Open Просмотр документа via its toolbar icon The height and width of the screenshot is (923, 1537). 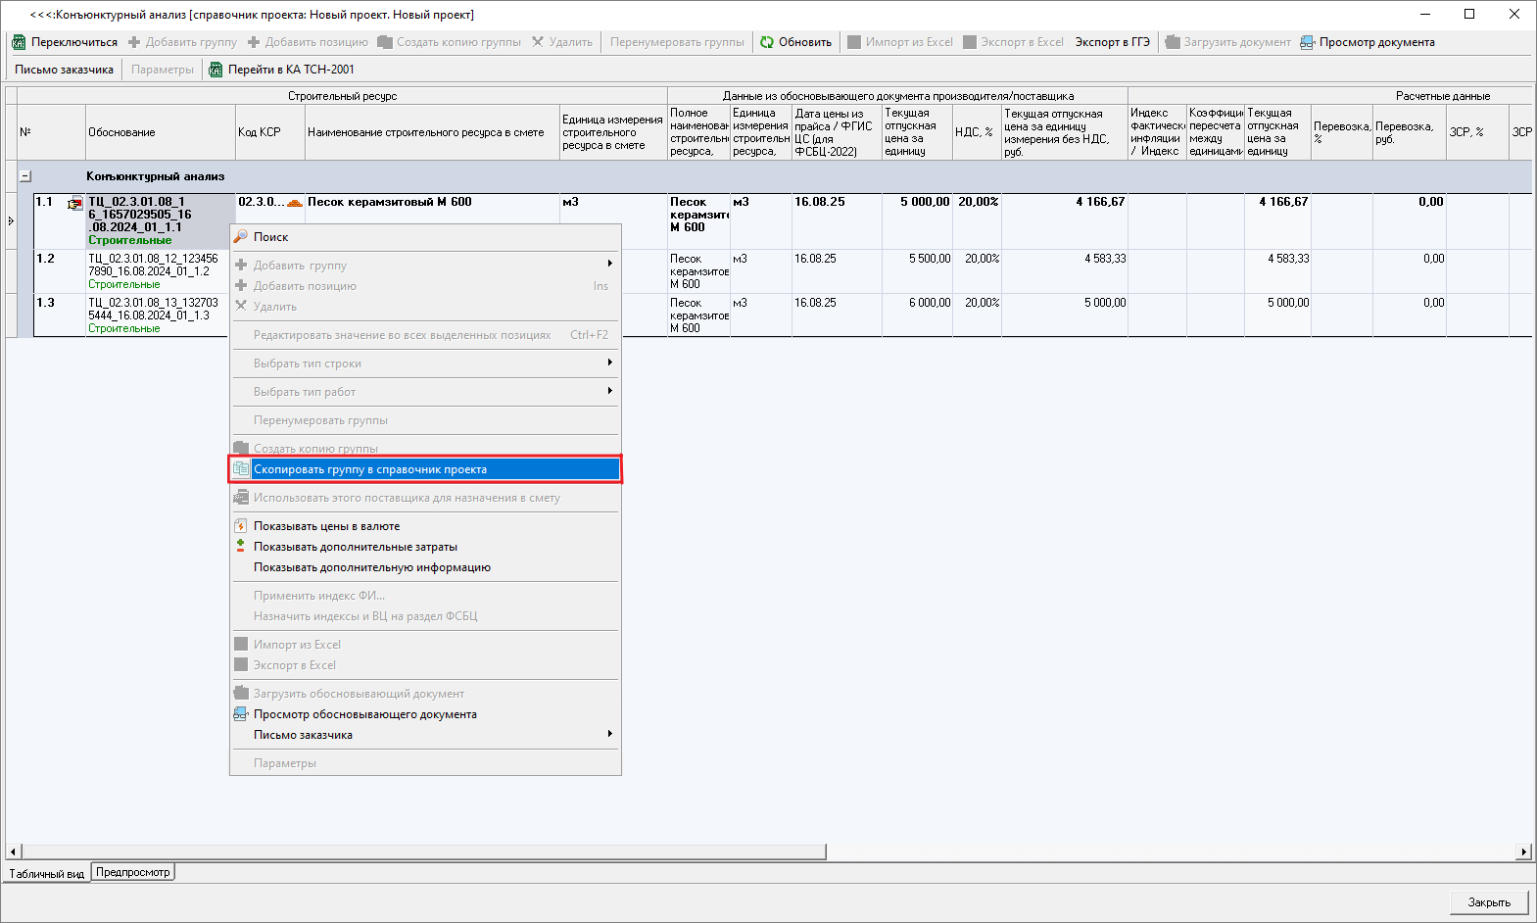pyautogui.click(x=1308, y=42)
